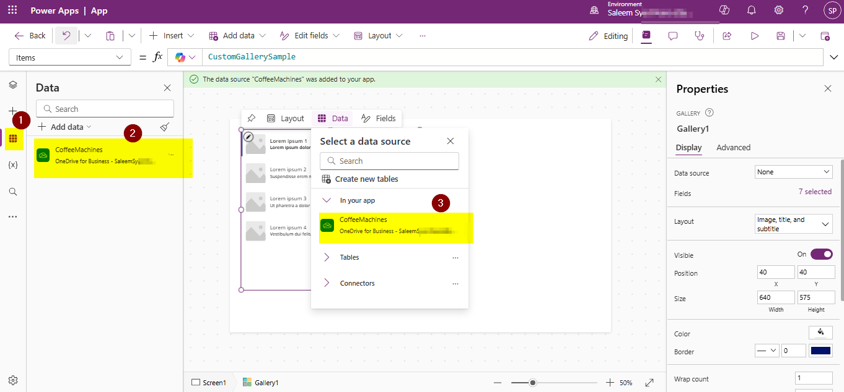The width and height of the screenshot is (844, 392).
Task: Open the Insert menu
Action: pyautogui.click(x=172, y=36)
